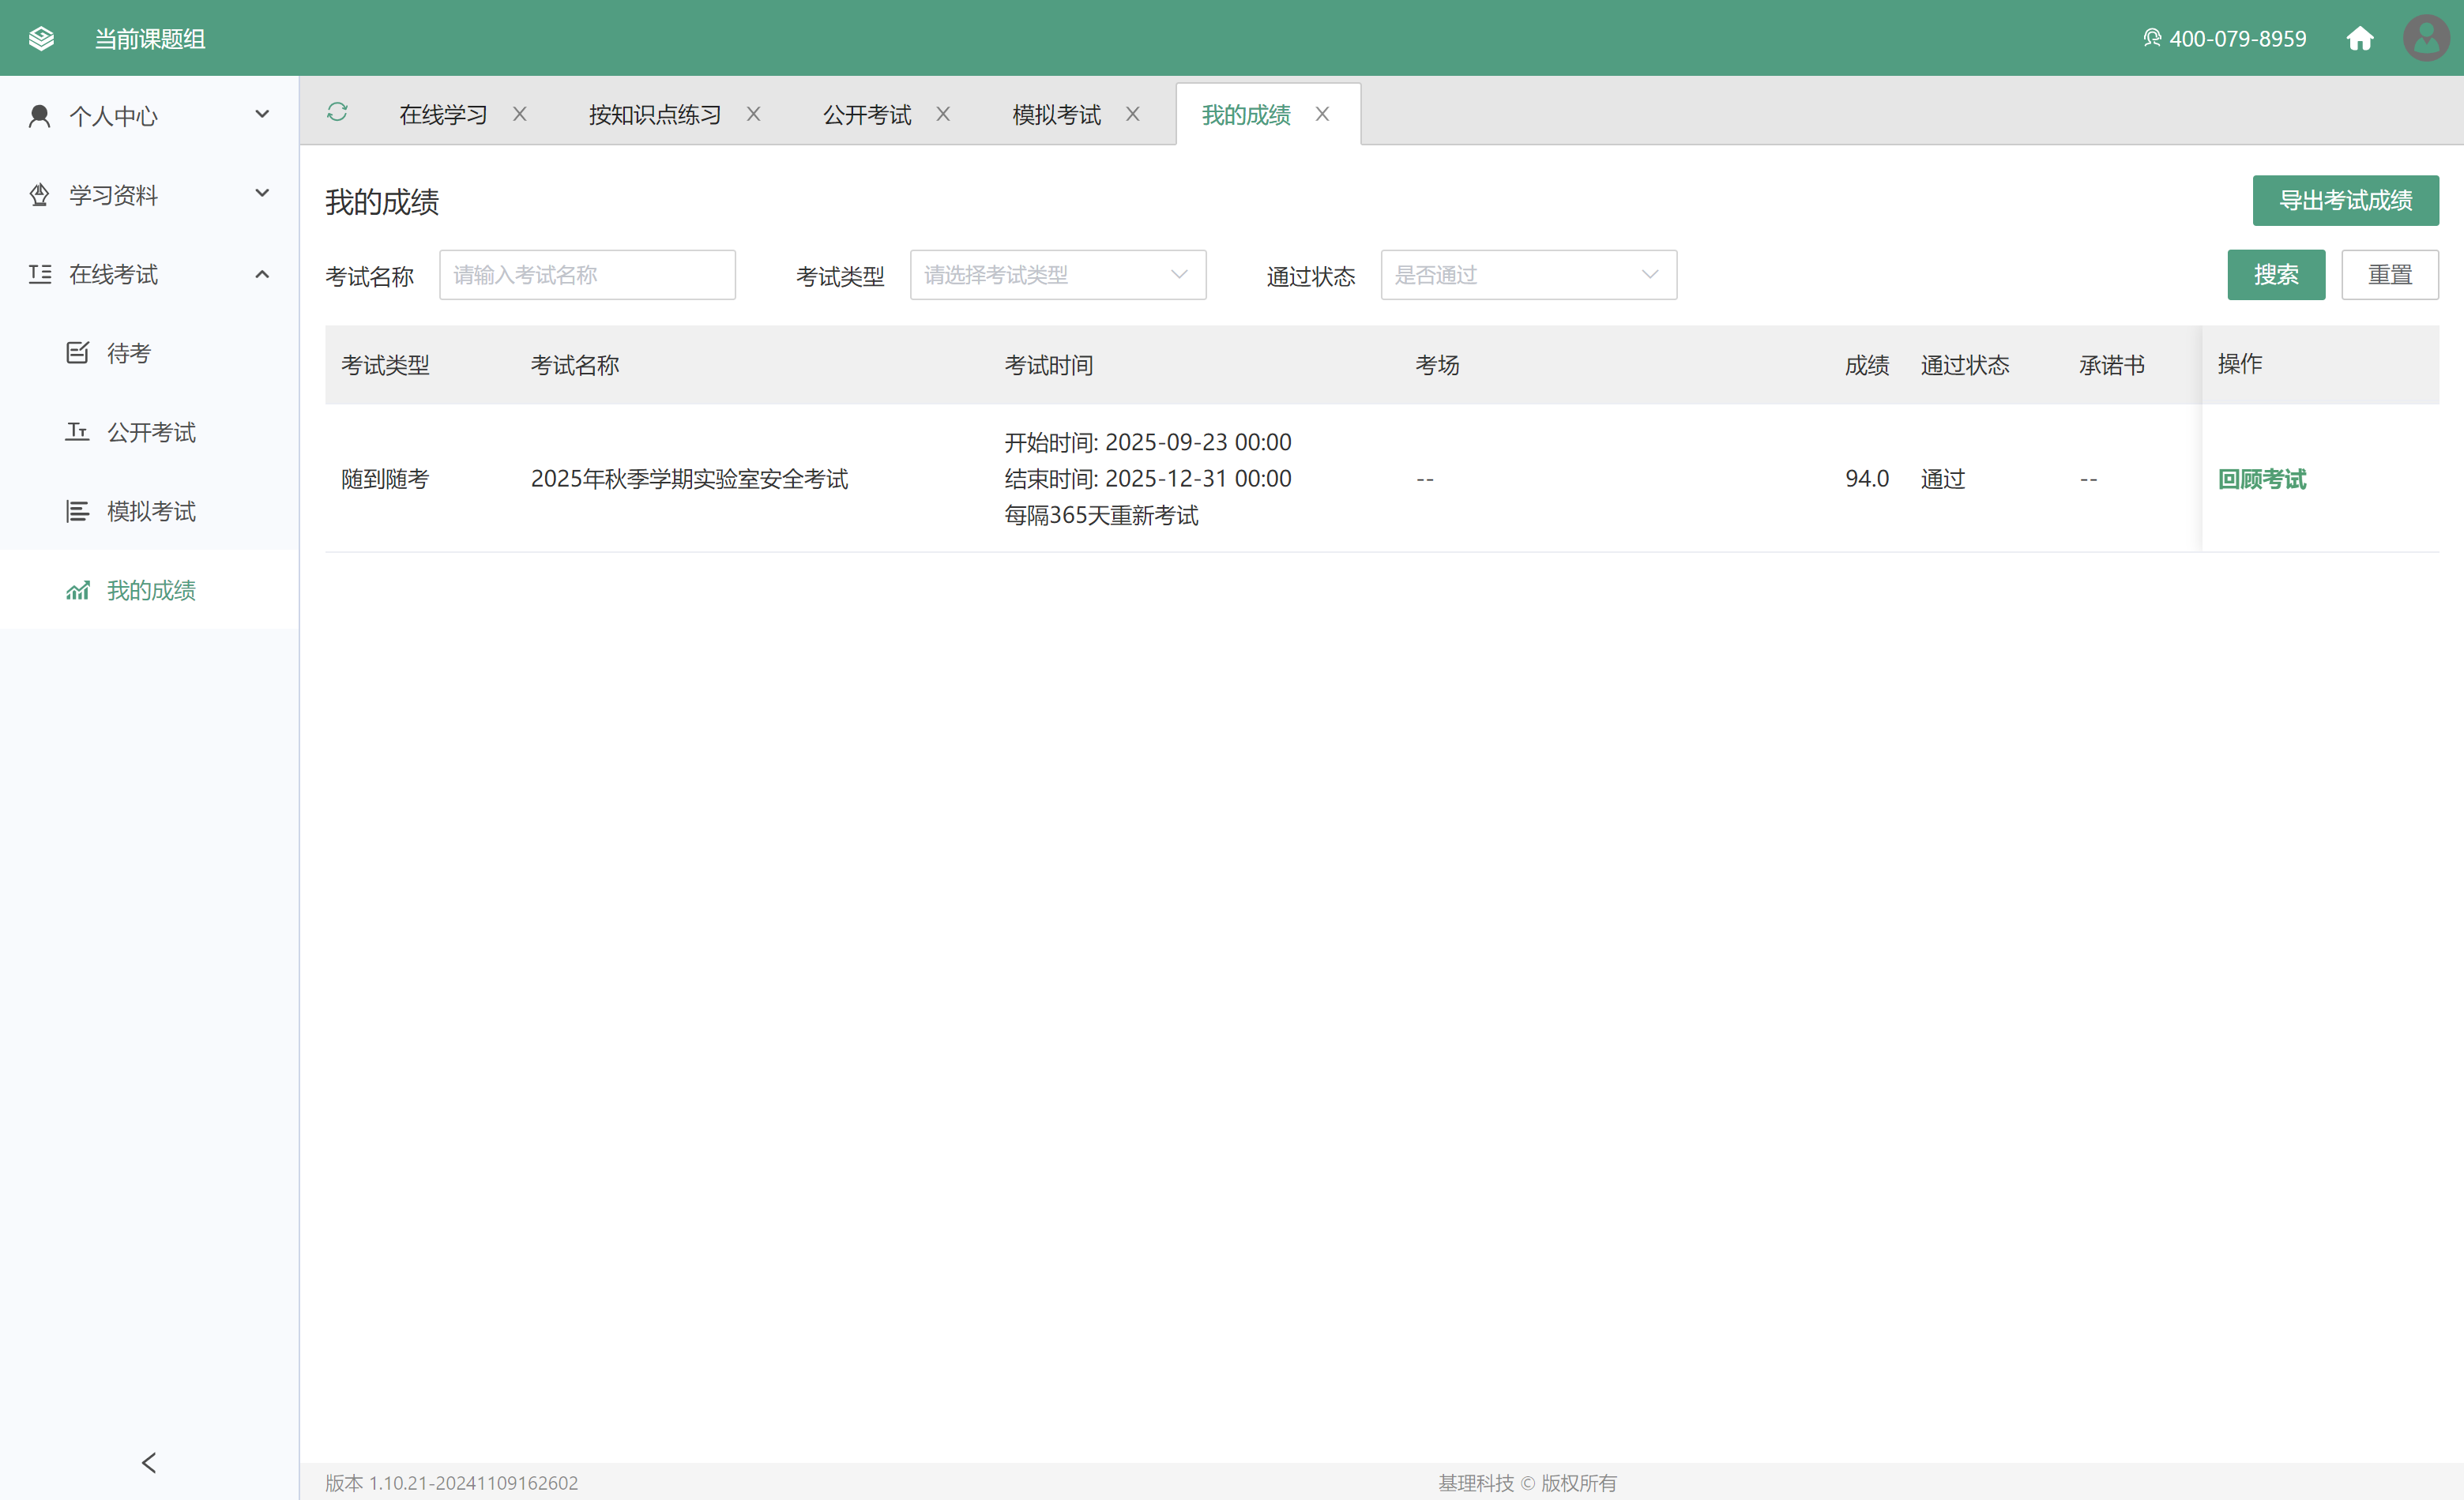
Task: Expand the 学习资料 menu
Action: pyautogui.click(x=149, y=195)
